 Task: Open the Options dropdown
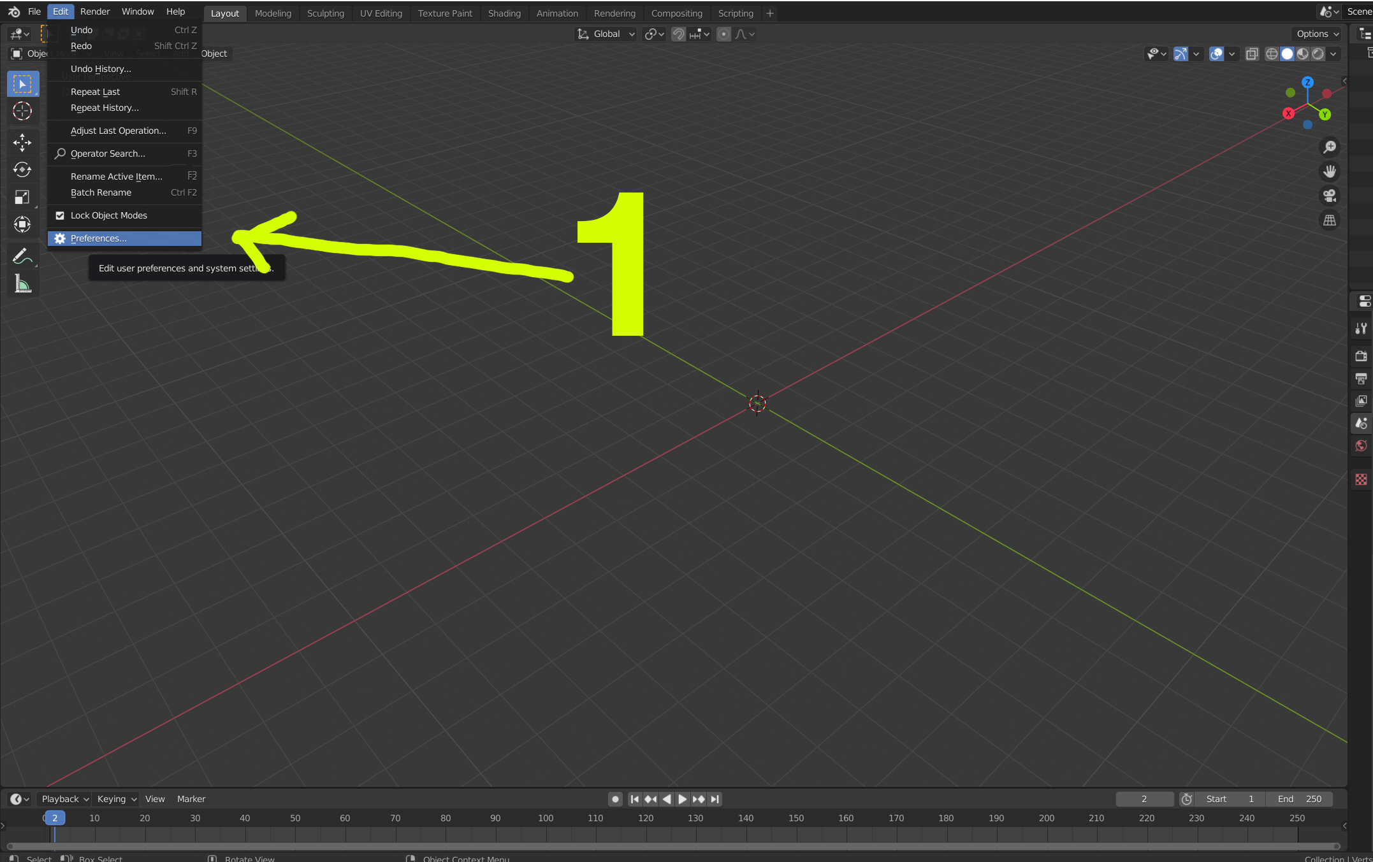1318,34
